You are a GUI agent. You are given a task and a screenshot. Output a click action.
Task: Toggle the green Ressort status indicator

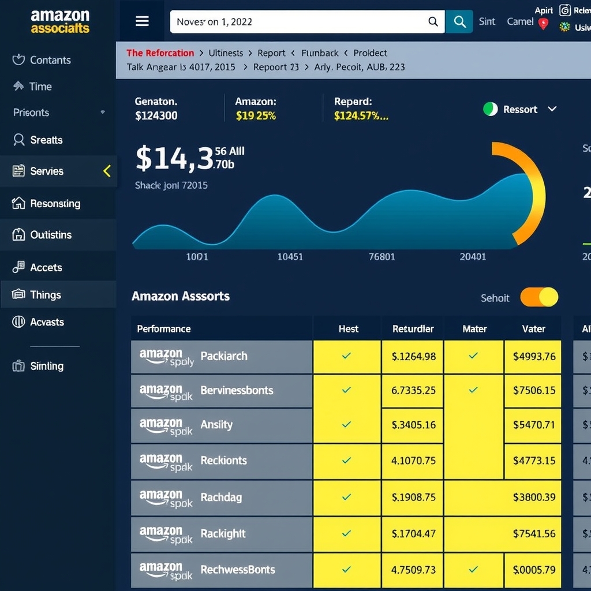point(491,109)
